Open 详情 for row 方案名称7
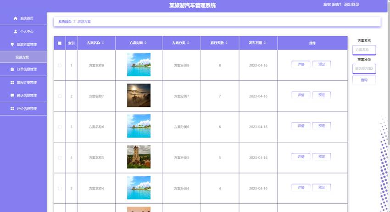 coord(301,95)
